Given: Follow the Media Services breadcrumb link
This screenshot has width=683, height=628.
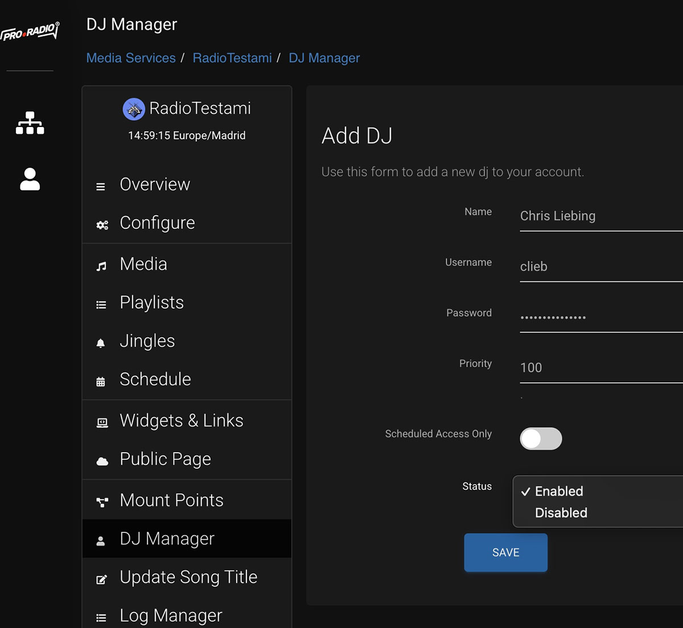Looking at the screenshot, I should (x=131, y=58).
